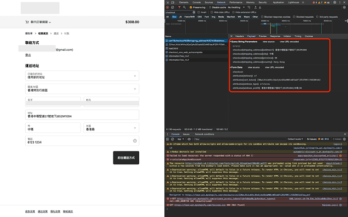Viewport: 348px width, 217px height.
Task: Toggle the Invert filter checkbox
Action: [x=198, y=12]
